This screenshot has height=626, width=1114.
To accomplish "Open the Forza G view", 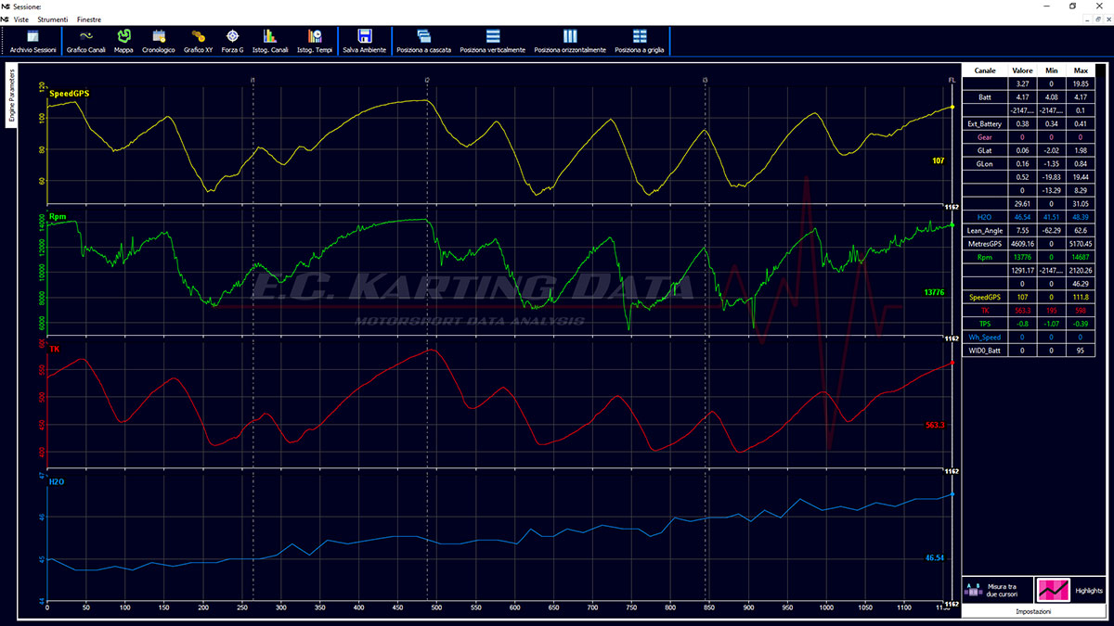I will tap(233, 40).
